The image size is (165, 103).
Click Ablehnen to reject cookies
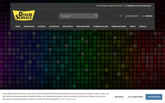point(119,97)
